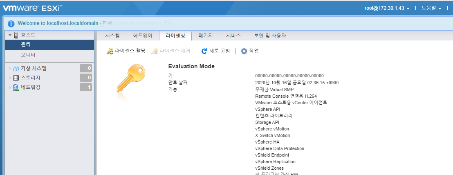Open 네트워킹 in navigator
Image resolution: width=453 pixels, height=175 pixels.
30,87
